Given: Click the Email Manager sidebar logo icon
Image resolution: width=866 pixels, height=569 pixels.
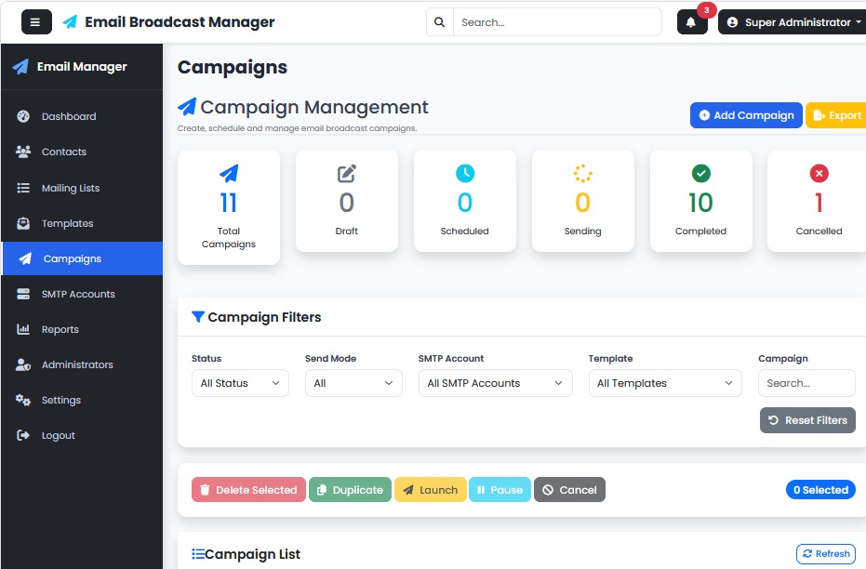Looking at the screenshot, I should click(x=20, y=67).
